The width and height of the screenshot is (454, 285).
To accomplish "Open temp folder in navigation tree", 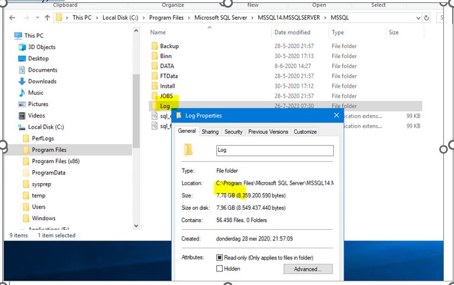I will coord(39,196).
